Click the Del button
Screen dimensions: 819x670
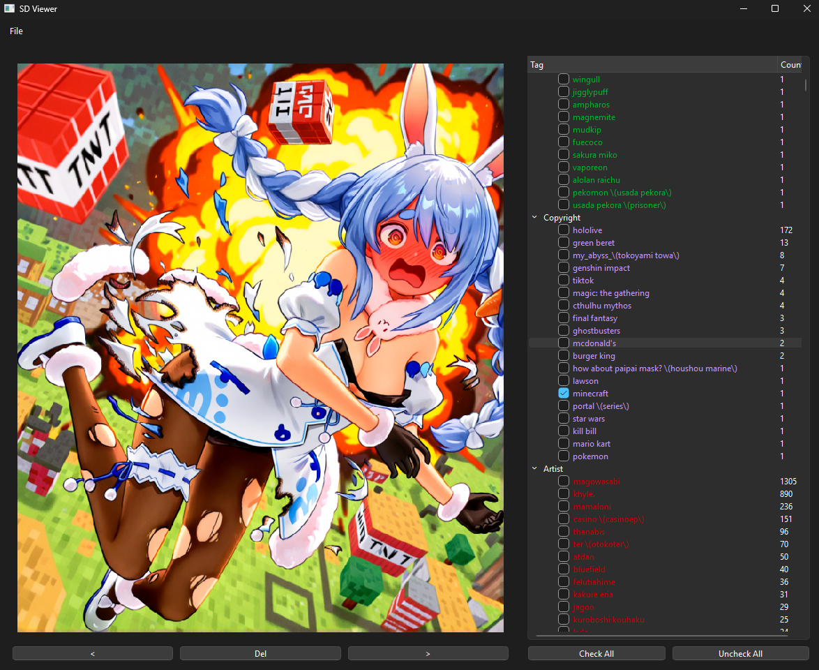coord(260,653)
